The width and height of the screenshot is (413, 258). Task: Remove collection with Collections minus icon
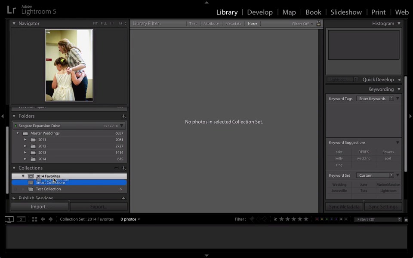click(x=117, y=168)
